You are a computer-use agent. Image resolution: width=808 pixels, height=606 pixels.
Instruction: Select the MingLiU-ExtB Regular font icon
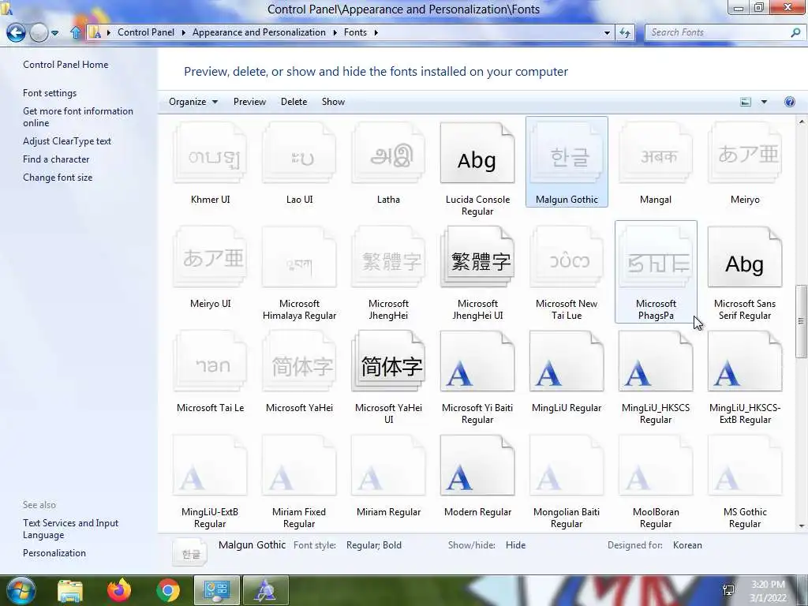(210, 466)
